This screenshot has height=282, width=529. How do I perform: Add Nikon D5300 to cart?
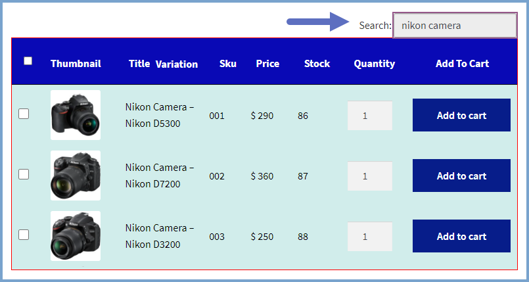(x=461, y=115)
